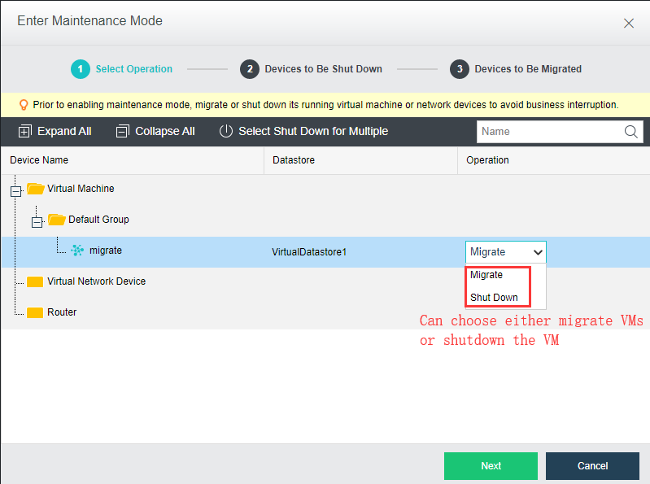This screenshot has height=484, width=650.
Task: Click the Default Group folder icon
Action: pos(57,219)
